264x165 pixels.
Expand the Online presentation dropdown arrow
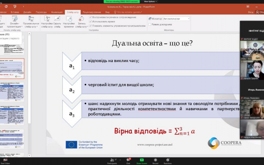(22, 27)
